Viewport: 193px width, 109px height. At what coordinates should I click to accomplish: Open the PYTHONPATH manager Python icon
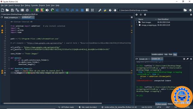(105, 10)
